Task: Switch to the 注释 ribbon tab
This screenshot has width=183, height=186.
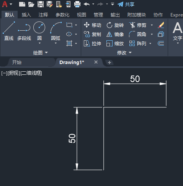Action: click(43, 15)
